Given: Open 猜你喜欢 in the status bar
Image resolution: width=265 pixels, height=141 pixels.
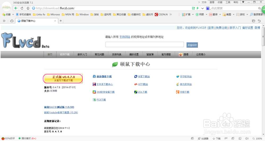Looking at the screenshot, I should pyautogui.click(x=27, y=138).
